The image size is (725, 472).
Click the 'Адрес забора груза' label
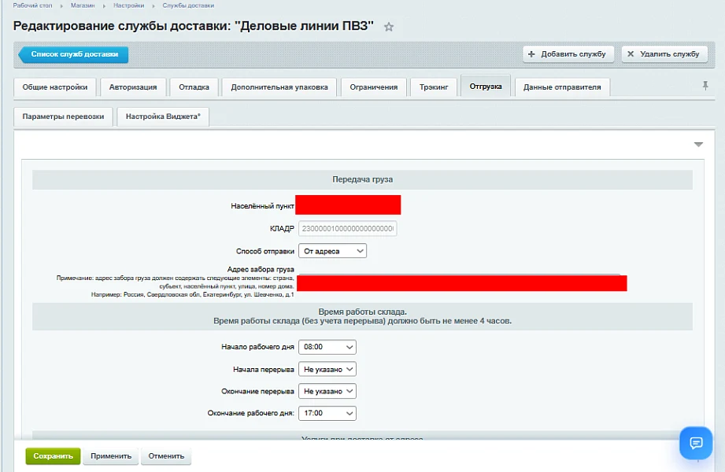(x=261, y=270)
